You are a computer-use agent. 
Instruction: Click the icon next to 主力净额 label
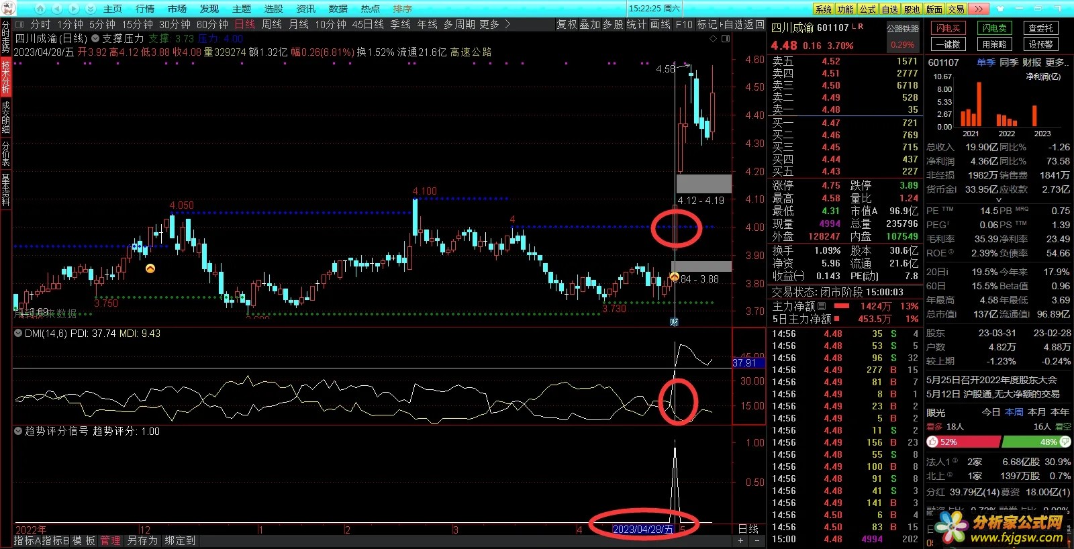(822, 306)
